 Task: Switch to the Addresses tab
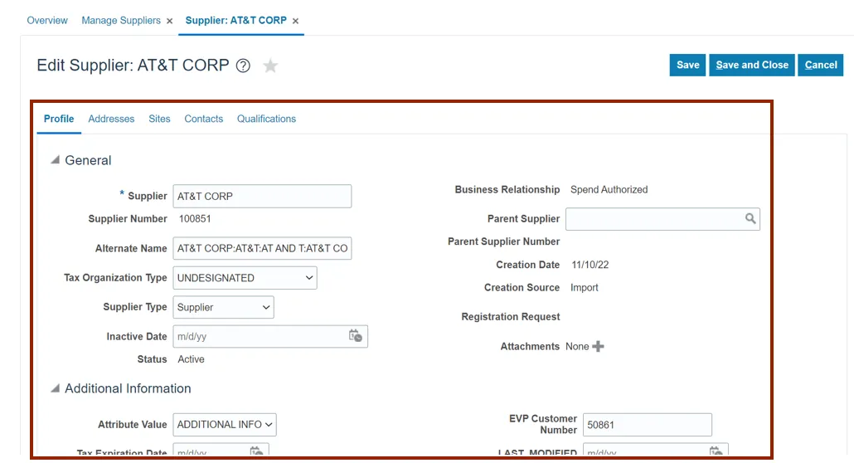pos(111,119)
